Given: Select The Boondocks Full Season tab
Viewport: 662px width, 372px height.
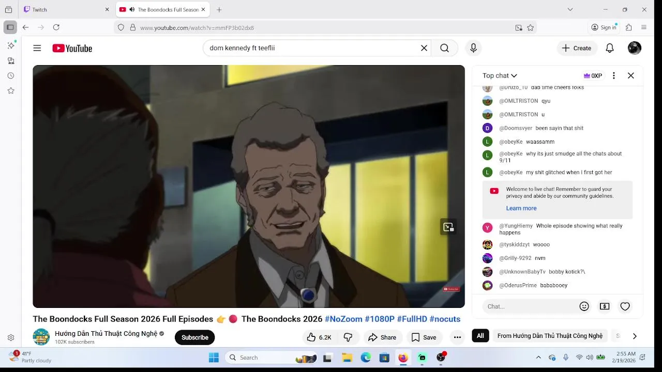Looking at the screenshot, I should [x=162, y=9].
